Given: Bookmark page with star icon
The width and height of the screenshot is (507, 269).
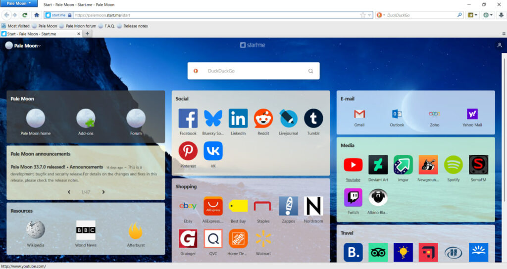Looking at the screenshot, I should (363, 15).
